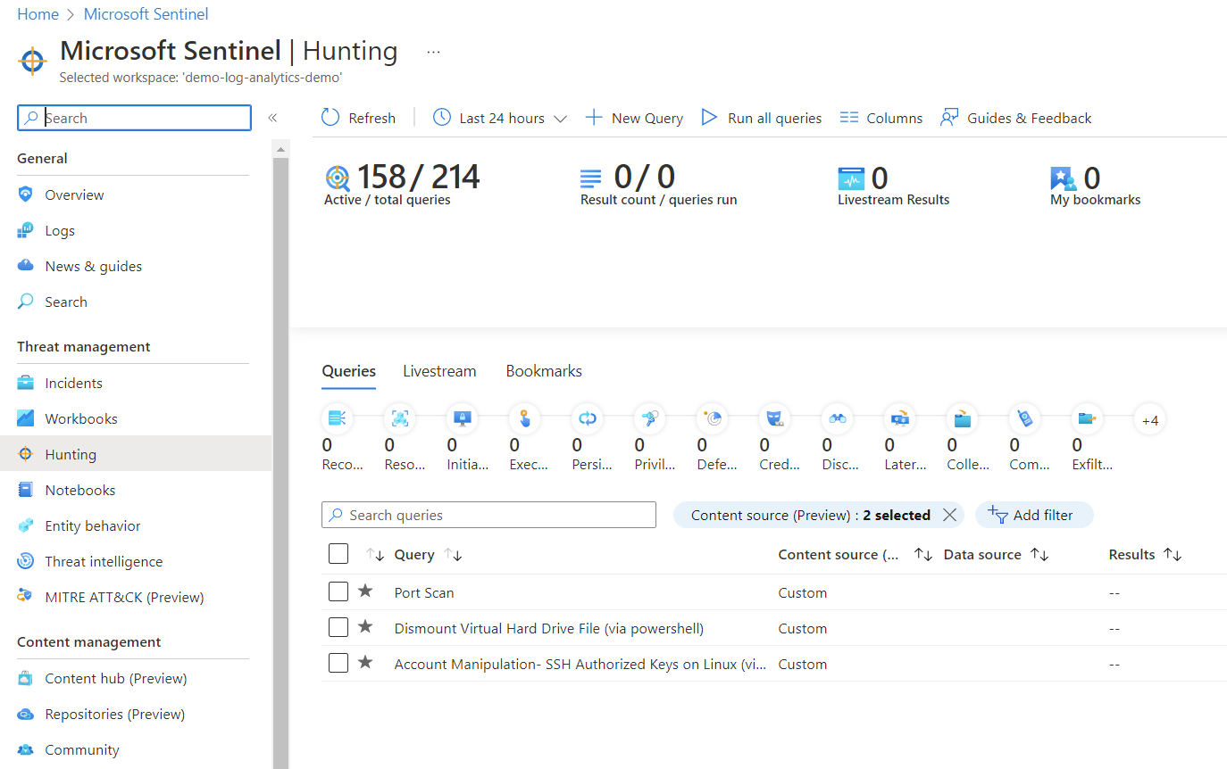
Task: Open the Last 24 hours time dropdown
Action: tap(500, 118)
